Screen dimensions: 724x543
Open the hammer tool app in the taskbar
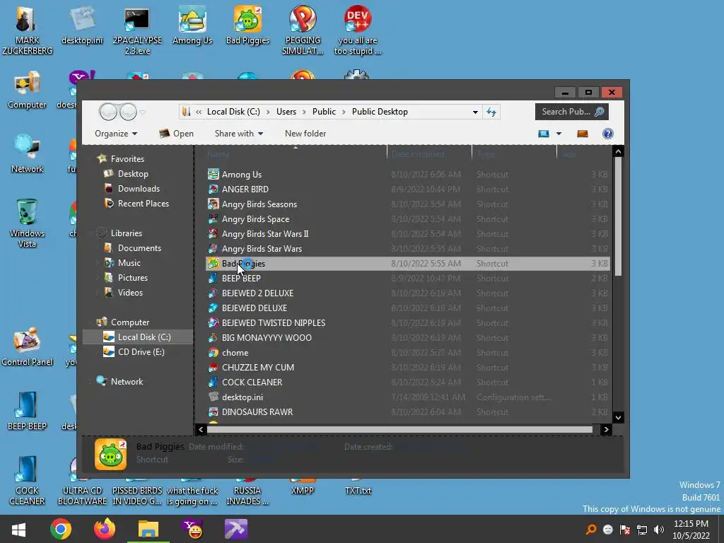coord(236,529)
